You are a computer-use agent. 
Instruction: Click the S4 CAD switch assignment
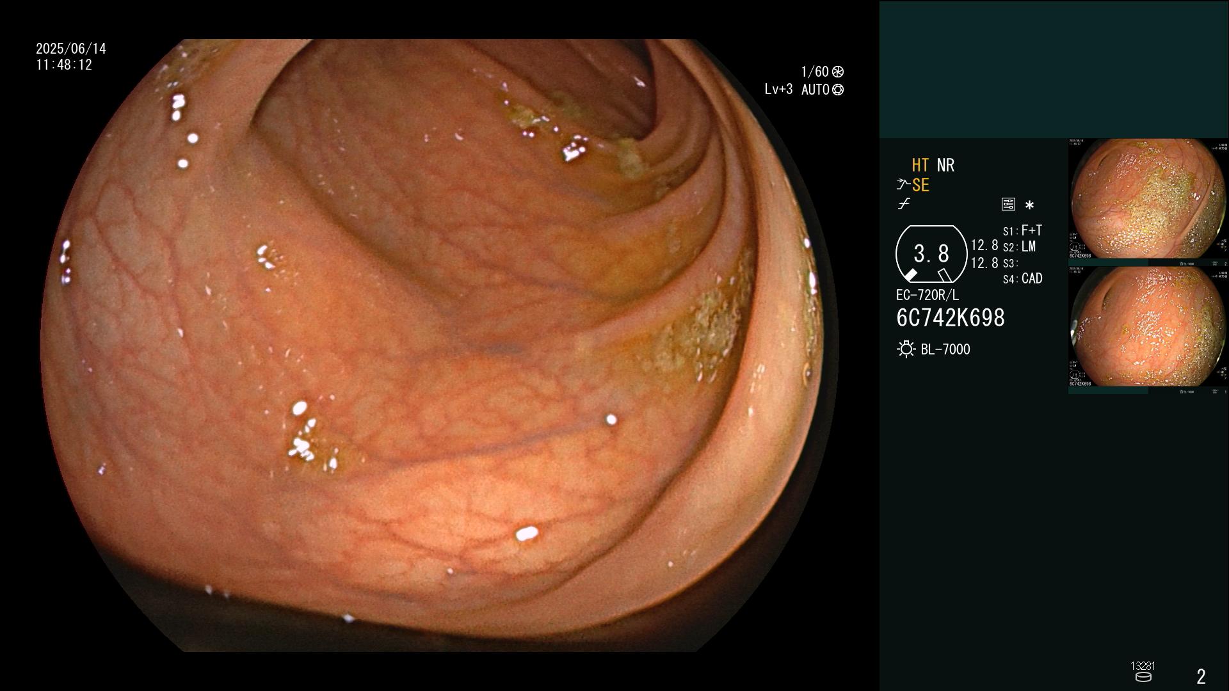[1022, 278]
